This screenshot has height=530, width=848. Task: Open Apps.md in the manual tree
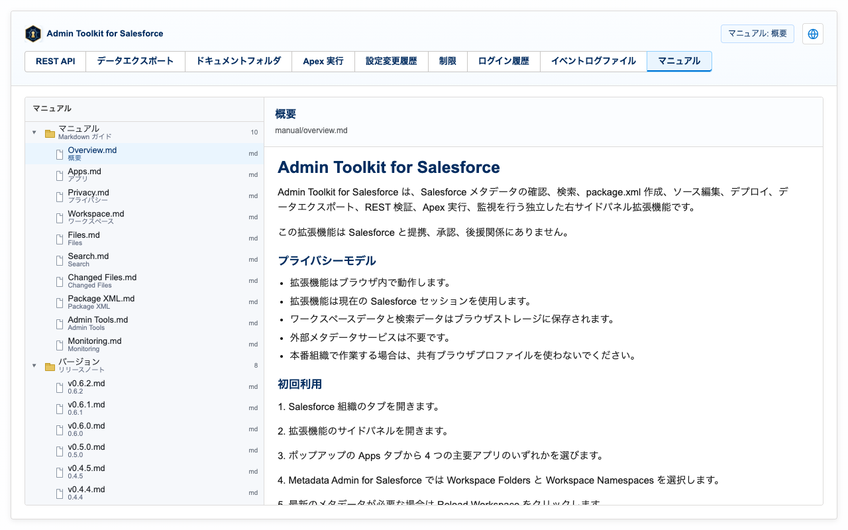pyautogui.click(x=144, y=175)
